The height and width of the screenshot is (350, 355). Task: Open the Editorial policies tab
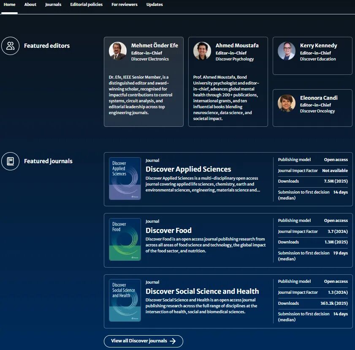[x=87, y=5]
